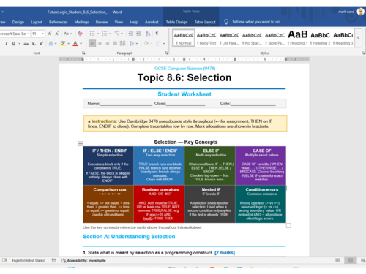Click the Shading paint bucket icon

coord(146,44)
